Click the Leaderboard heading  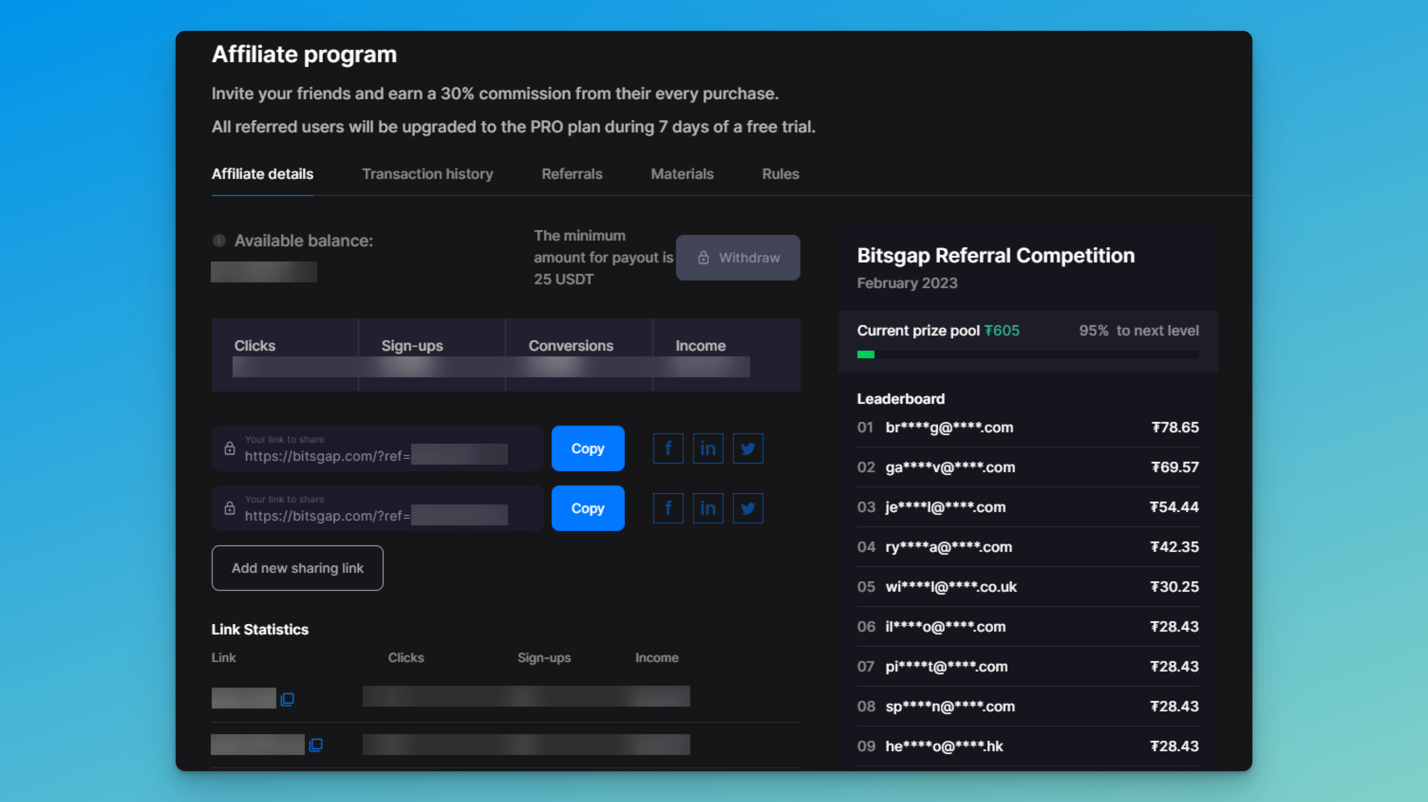tap(901, 399)
